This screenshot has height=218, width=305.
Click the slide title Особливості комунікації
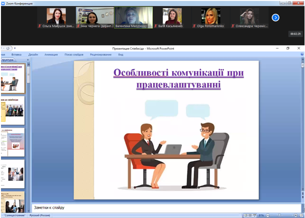pos(179,79)
